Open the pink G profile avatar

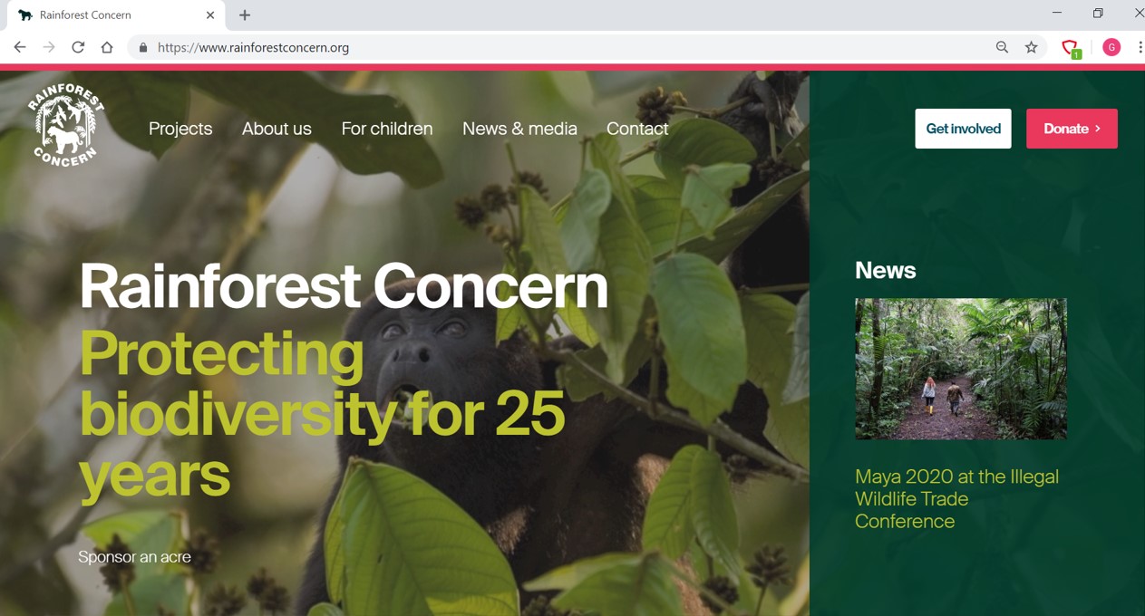1111,47
